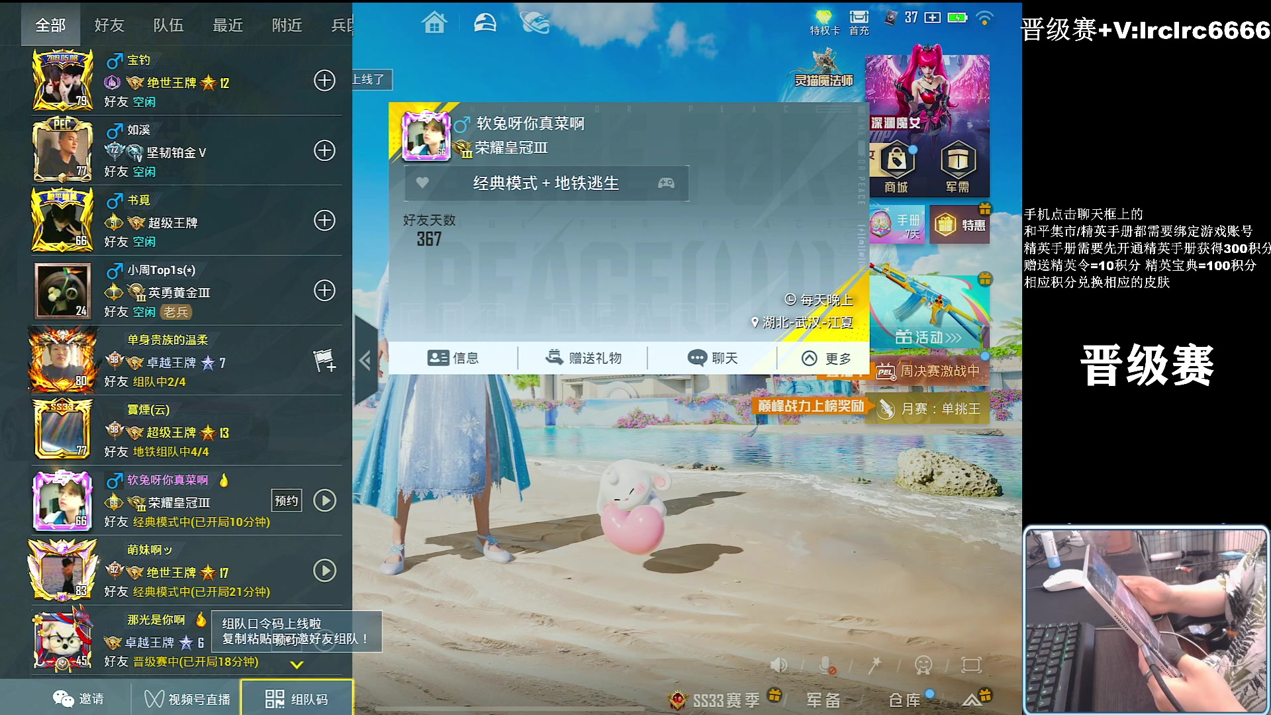Toggle the microphone icon
The height and width of the screenshot is (715, 1271).
(x=826, y=665)
